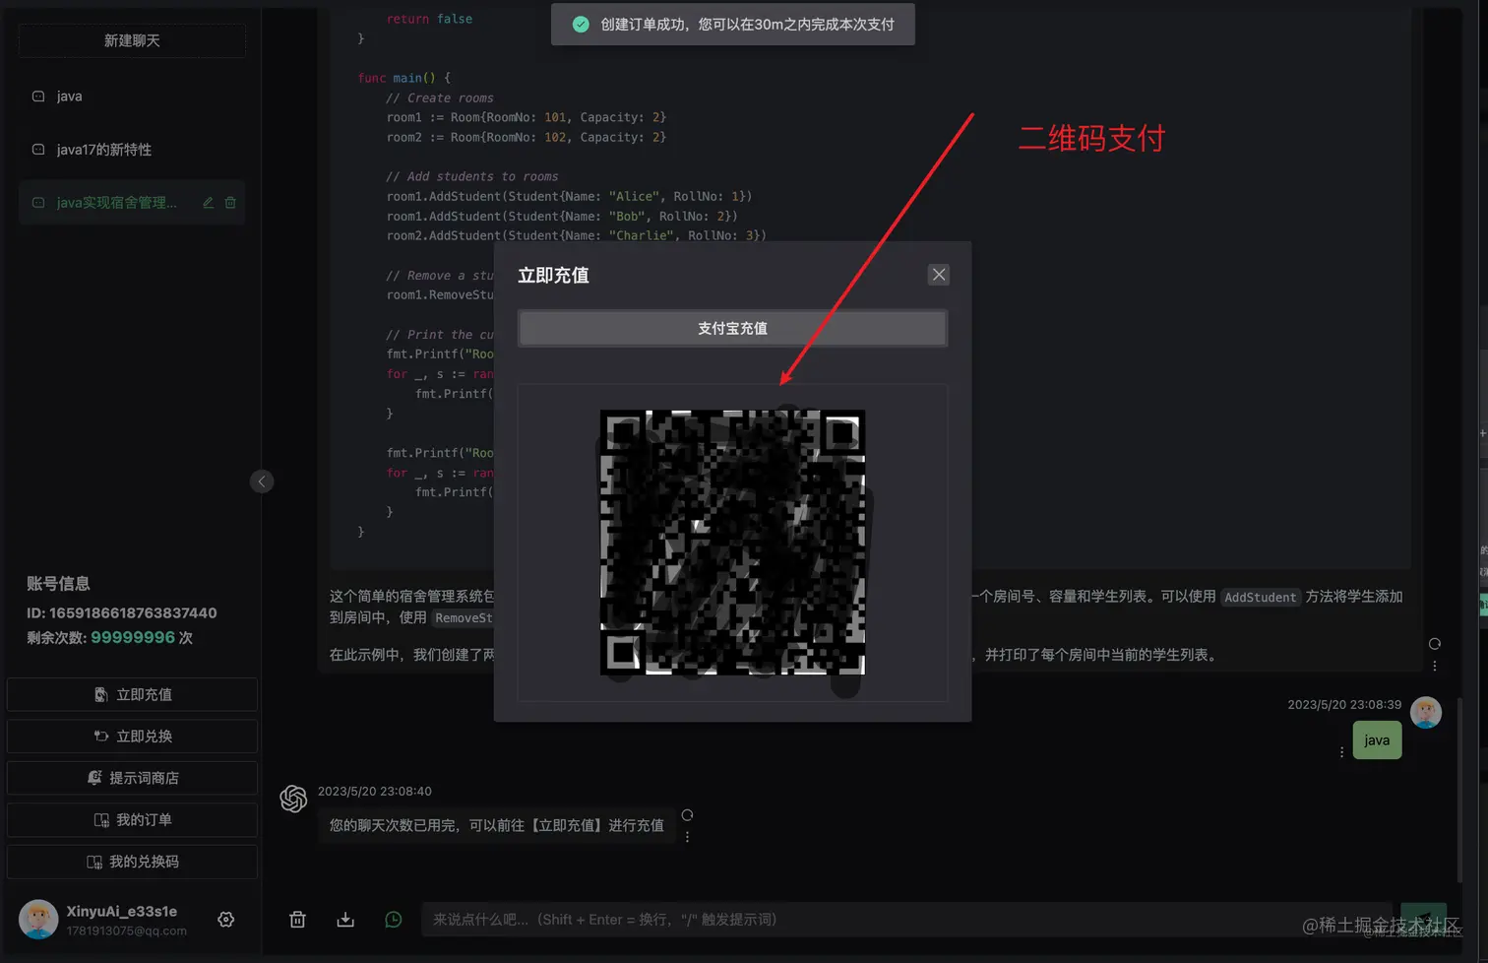
Task: Open settings gear next to the username
Action: (x=226, y=920)
